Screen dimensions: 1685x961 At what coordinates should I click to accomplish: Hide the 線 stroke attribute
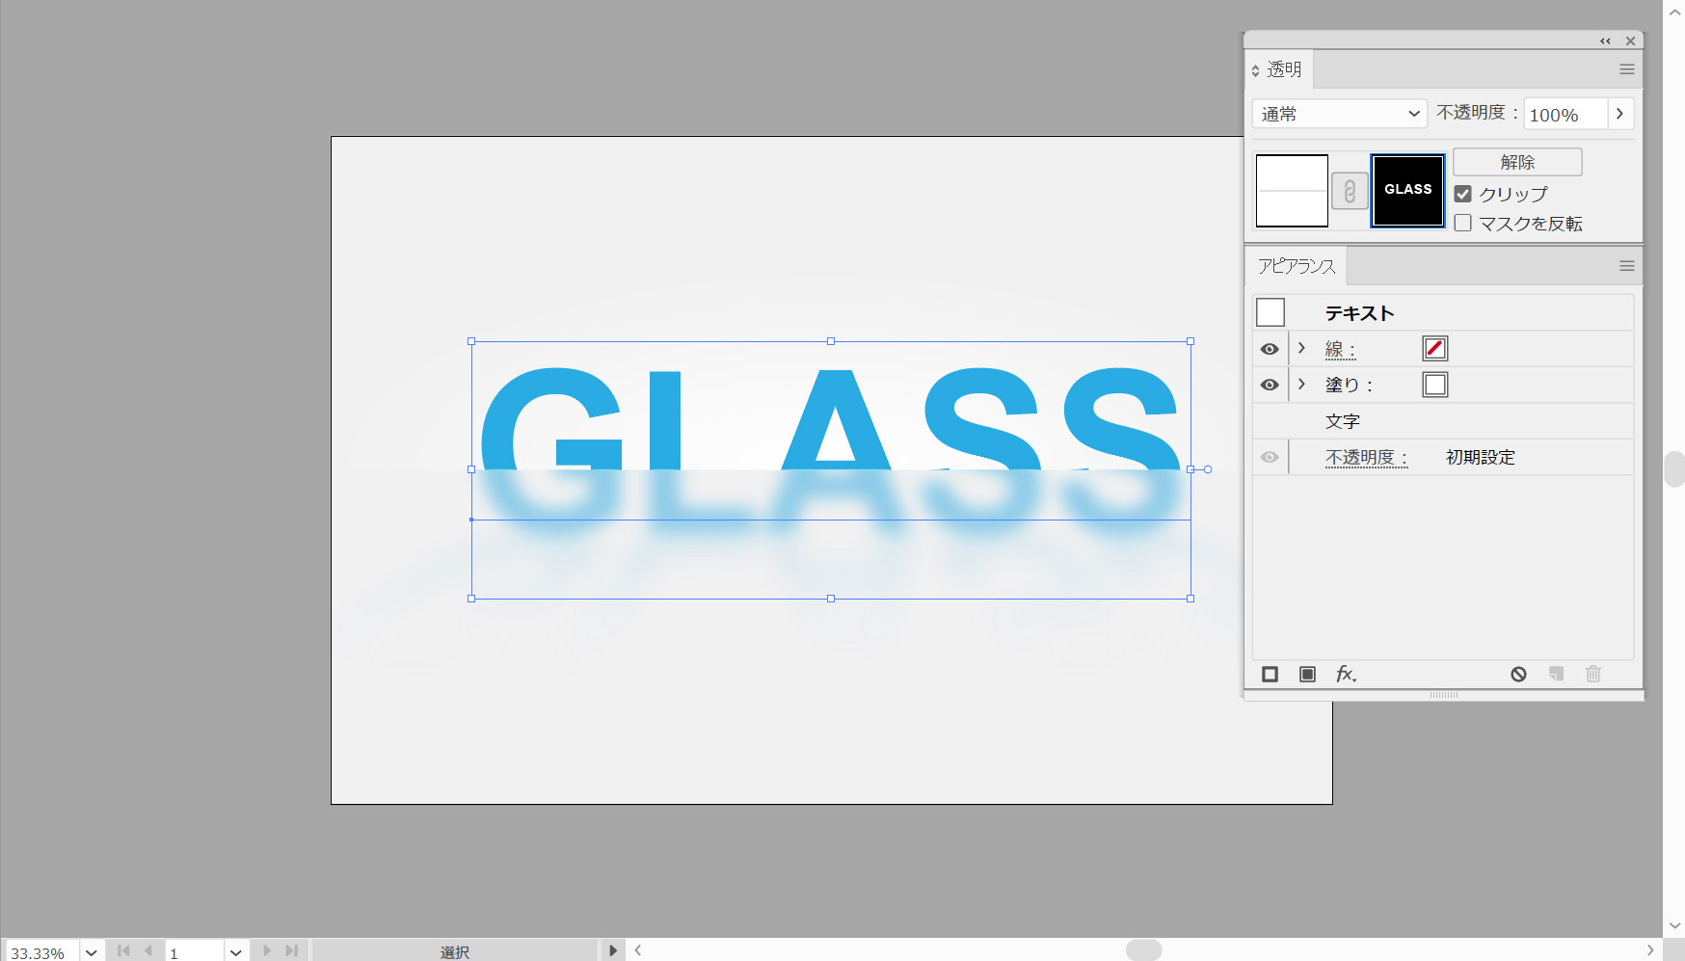(x=1270, y=349)
